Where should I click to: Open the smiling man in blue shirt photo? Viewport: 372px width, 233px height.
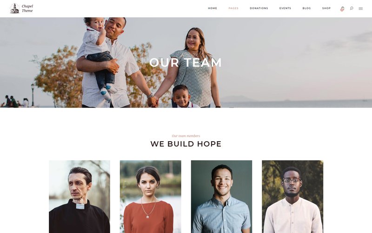point(222,197)
